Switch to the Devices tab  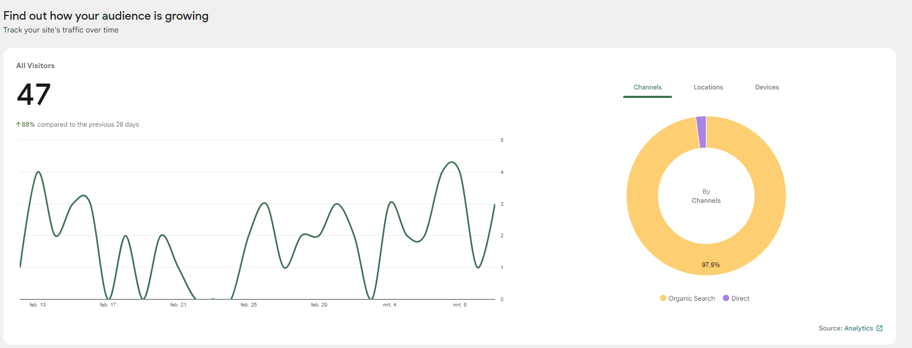[767, 87]
